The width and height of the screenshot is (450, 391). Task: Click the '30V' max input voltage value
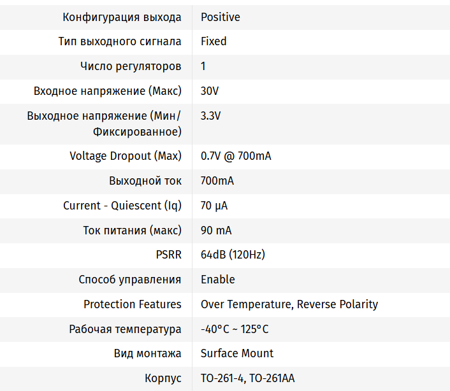(210, 91)
